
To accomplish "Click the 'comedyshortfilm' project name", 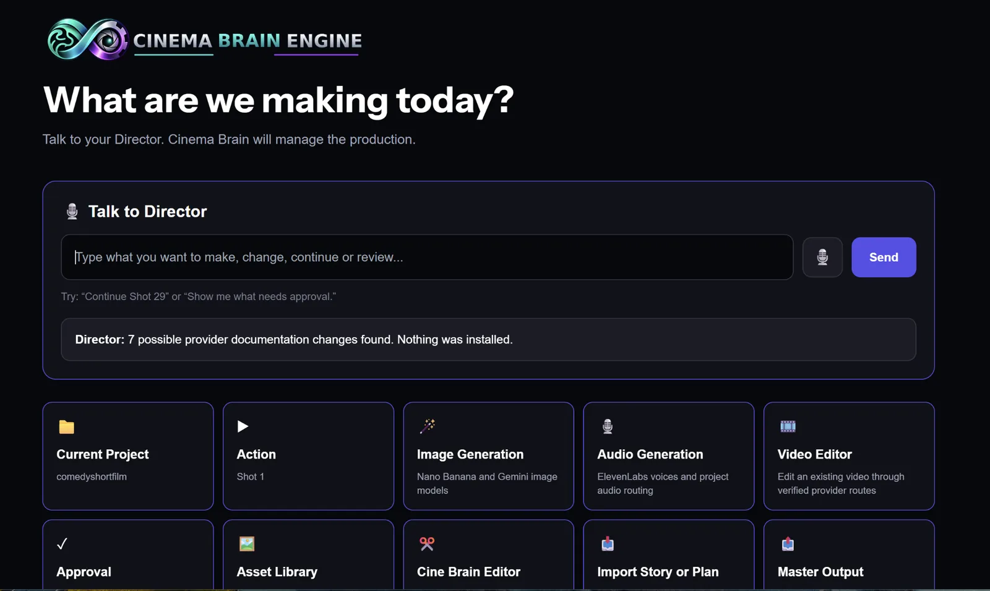I will point(92,477).
